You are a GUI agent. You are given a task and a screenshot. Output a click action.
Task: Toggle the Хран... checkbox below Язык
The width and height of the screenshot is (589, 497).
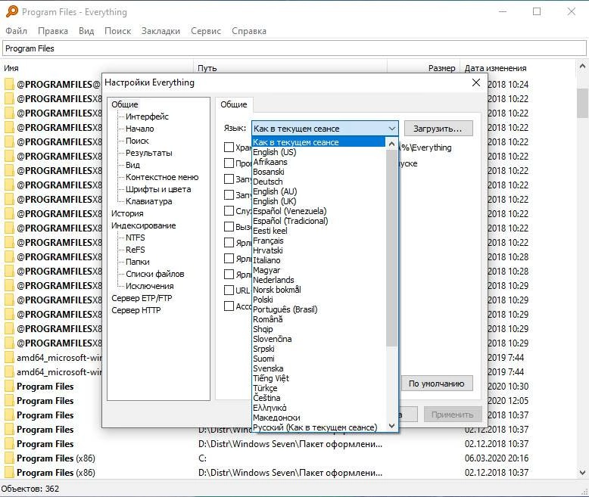coord(229,147)
